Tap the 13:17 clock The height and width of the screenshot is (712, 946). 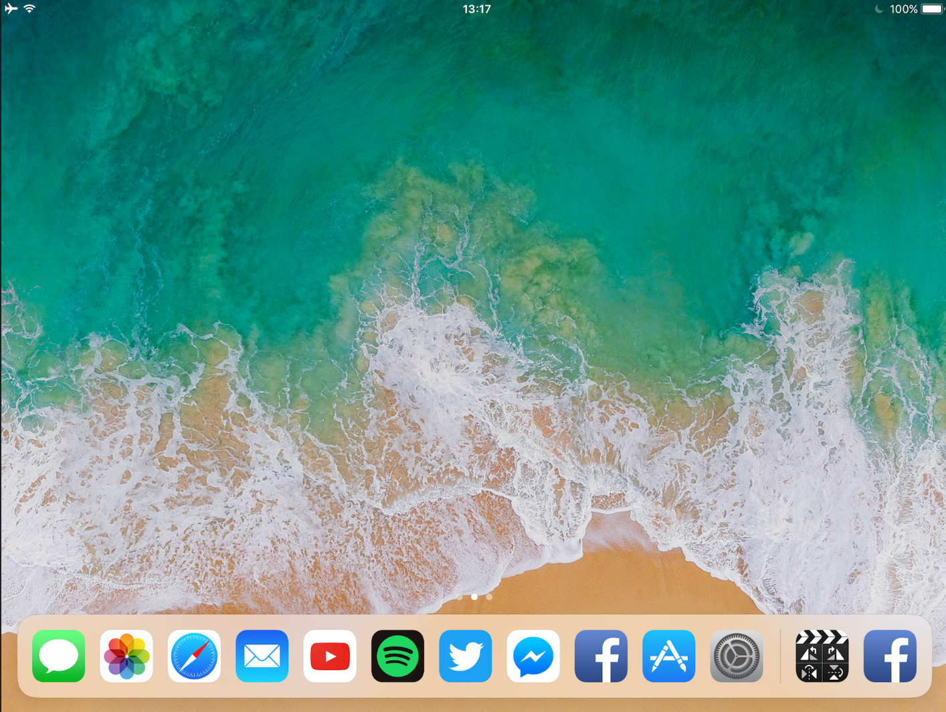coord(477,9)
